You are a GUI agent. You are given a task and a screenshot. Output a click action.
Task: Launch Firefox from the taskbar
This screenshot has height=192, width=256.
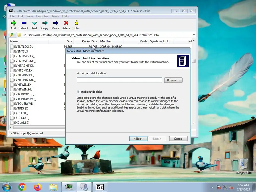pyautogui.click(x=38, y=187)
